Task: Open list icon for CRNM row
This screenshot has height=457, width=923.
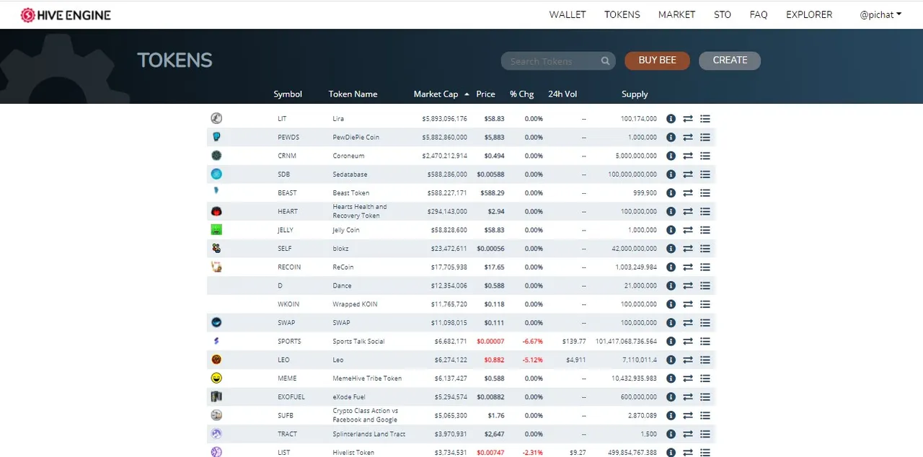Action: [x=705, y=156]
